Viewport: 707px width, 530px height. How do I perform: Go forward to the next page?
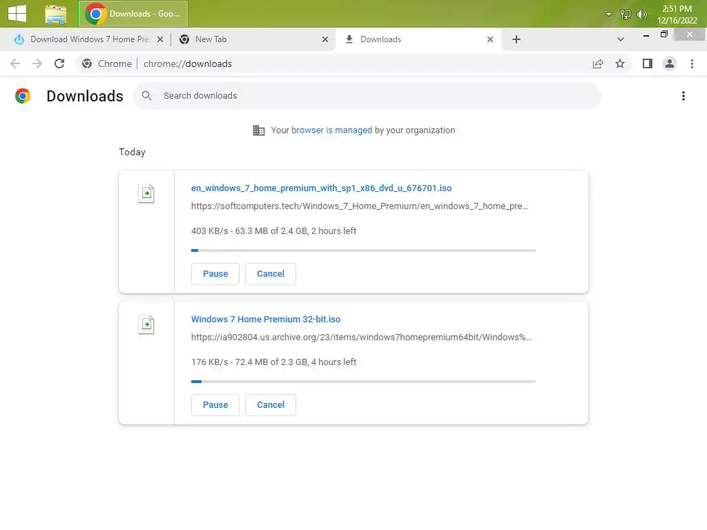pyautogui.click(x=37, y=63)
